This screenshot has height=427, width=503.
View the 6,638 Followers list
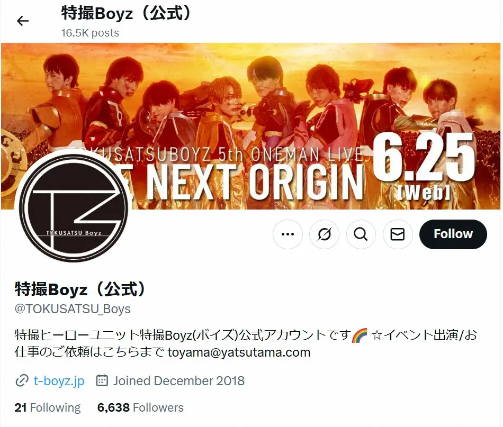click(x=140, y=407)
